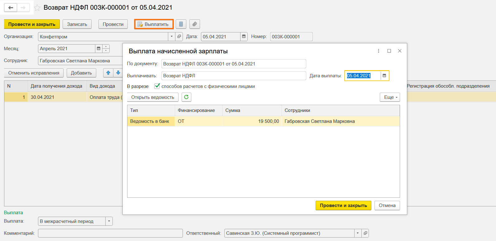Image resolution: width=496 pixels, height=241 pixels.
Task: Expand the Выплата period dropdown
Action: [x=109, y=221]
